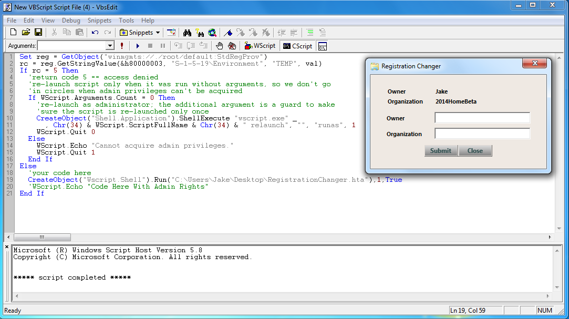
Task: Open the Tools menu
Action: coord(126,20)
